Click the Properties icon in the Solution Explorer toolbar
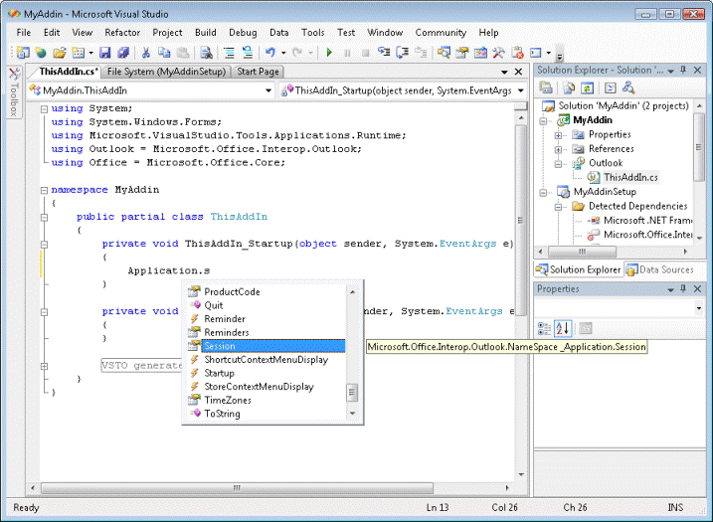The image size is (713, 522). 546,87
